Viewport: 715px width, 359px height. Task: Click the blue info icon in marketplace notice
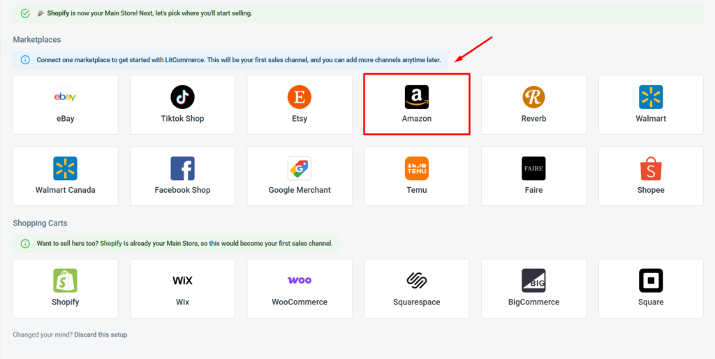[x=26, y=60]
